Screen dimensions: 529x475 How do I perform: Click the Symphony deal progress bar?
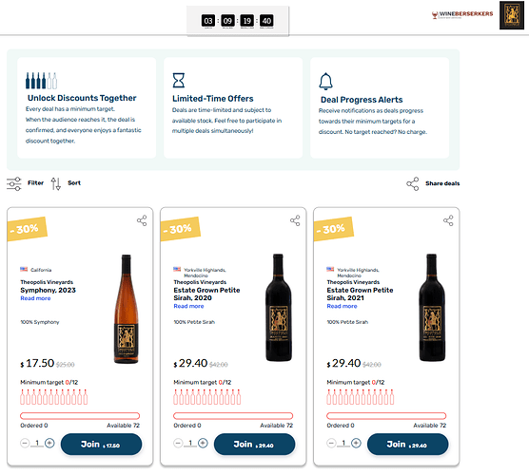[x=80, y=416]
